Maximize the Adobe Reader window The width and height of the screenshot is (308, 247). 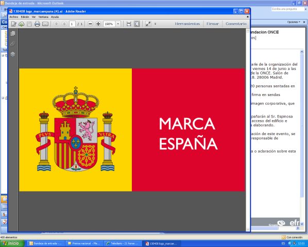242,11
